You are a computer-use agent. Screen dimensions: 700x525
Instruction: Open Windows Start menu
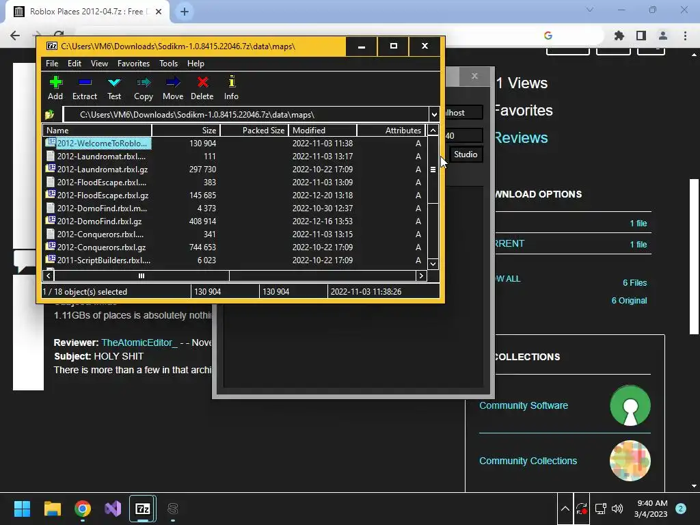tap(22, 509)
